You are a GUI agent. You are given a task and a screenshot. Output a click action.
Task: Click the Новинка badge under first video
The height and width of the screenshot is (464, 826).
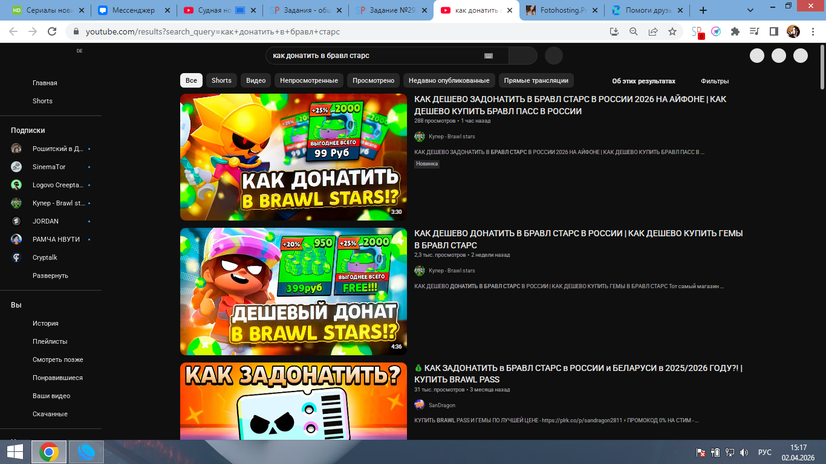[x=427, y=164]
